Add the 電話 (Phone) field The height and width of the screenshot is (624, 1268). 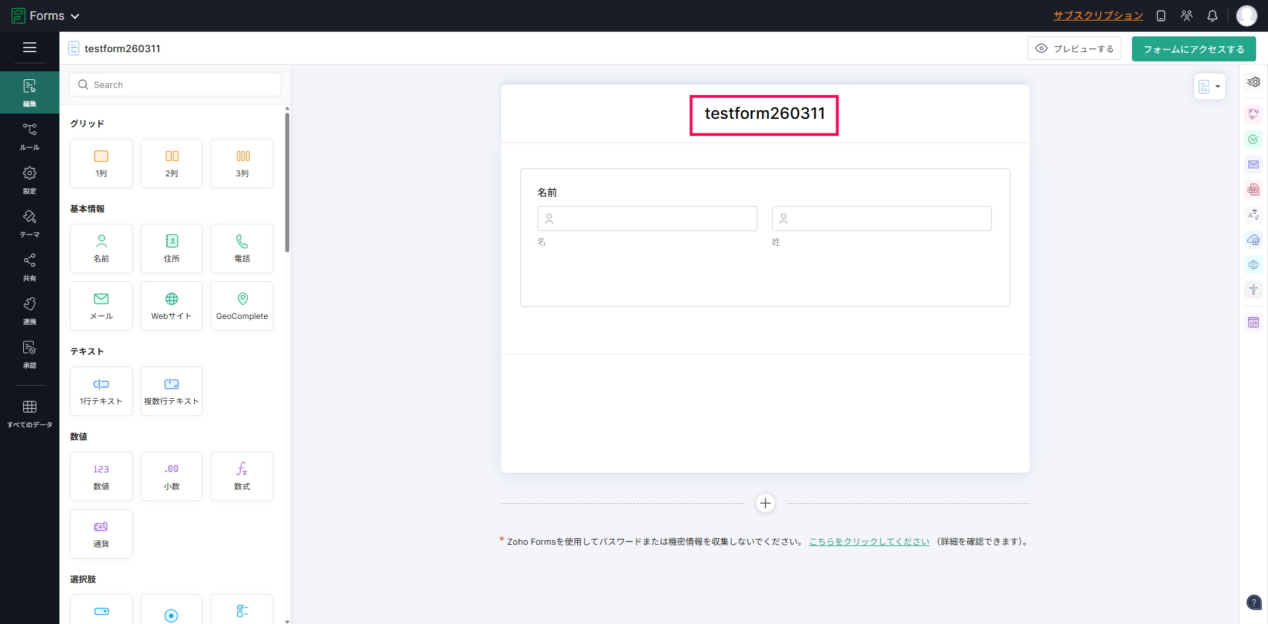click(242, 248)
